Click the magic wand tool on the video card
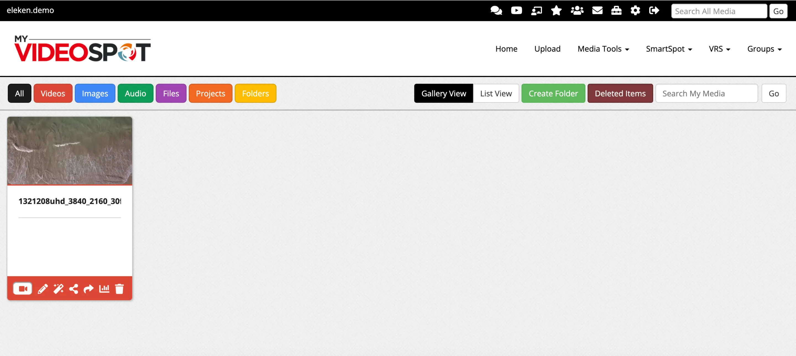 coord(58,289)
